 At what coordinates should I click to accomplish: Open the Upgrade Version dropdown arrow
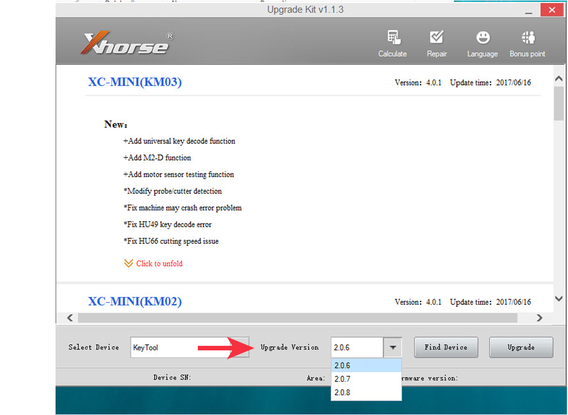(x=393, y=347)
